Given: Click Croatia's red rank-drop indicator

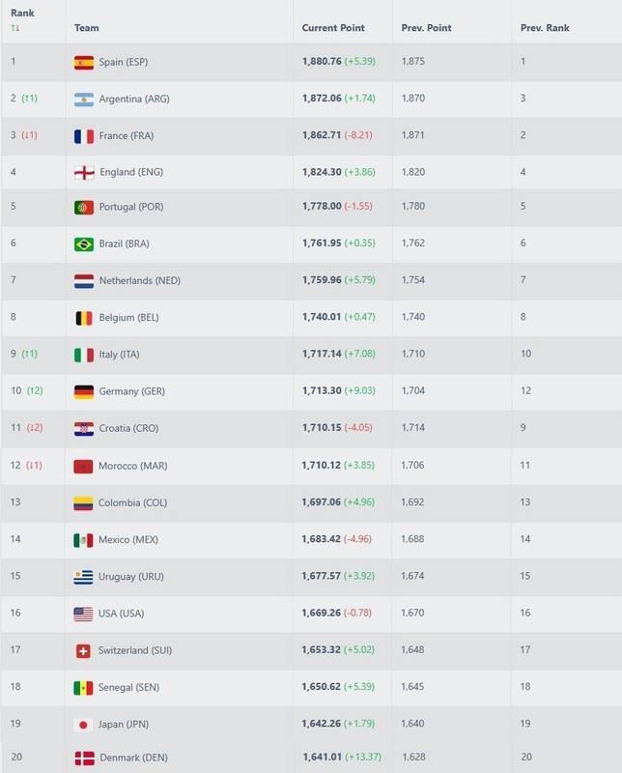Looking at the screenshot, I should click(34, 428).
